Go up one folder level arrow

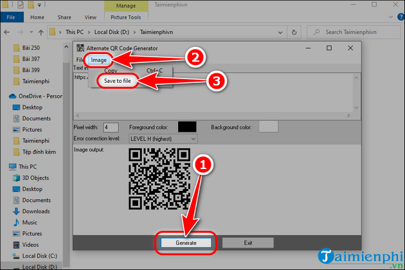[40, 32]
